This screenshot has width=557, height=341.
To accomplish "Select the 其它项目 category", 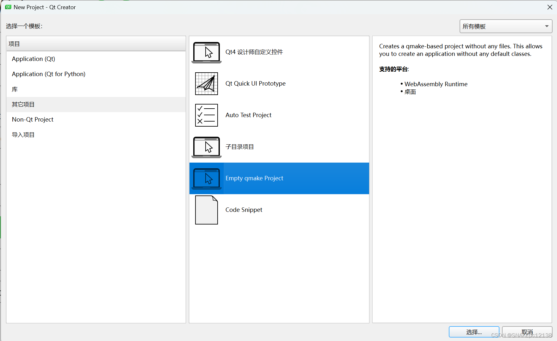I will point(96,105).
